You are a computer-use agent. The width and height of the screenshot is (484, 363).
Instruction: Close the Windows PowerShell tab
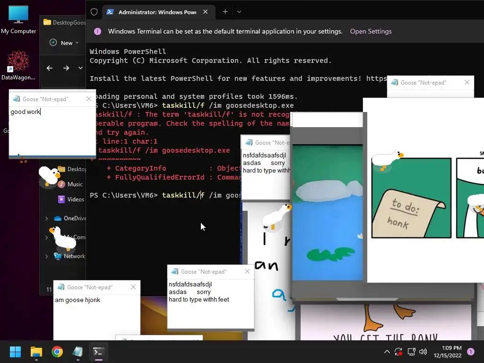click(x=206, y=12)
